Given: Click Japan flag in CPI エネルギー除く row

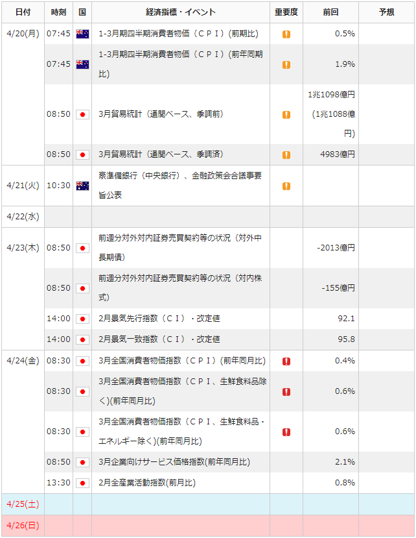Looking at the screenshot, I should pos(82,432).
